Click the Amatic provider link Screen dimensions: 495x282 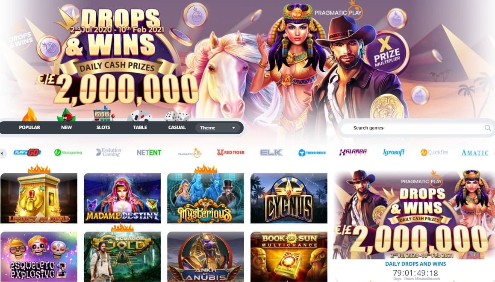475,153
